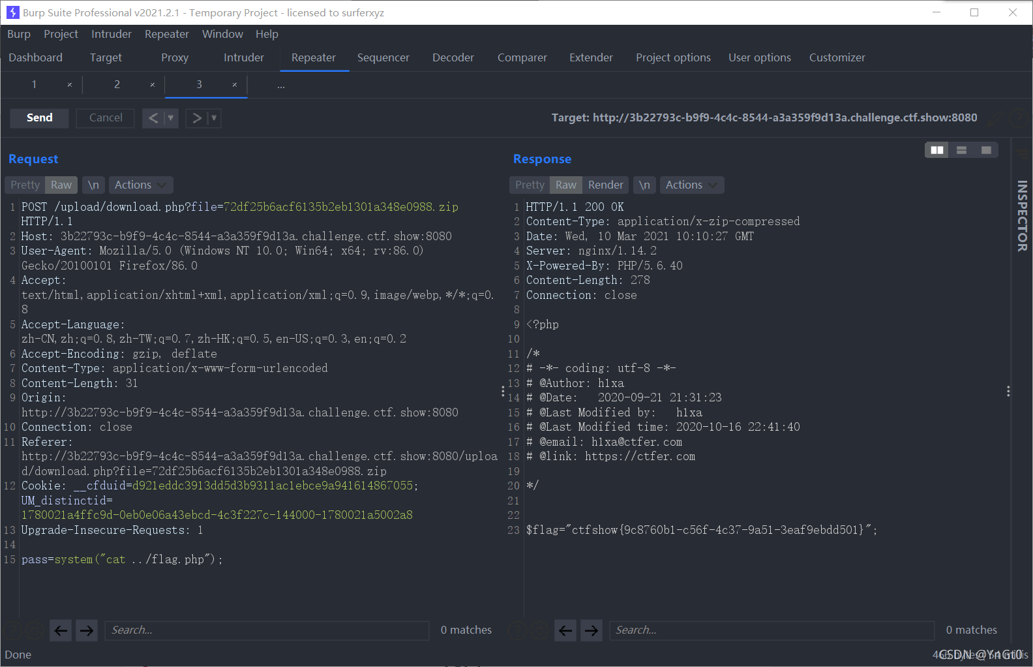Open the Project menu

tap(61, 34)
